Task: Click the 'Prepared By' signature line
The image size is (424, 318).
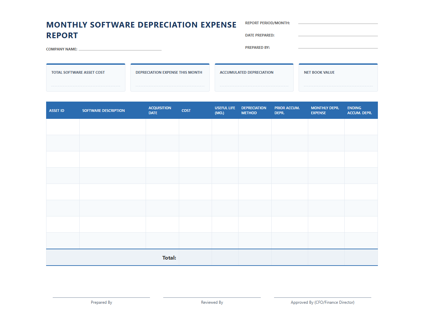Action: 101,297
